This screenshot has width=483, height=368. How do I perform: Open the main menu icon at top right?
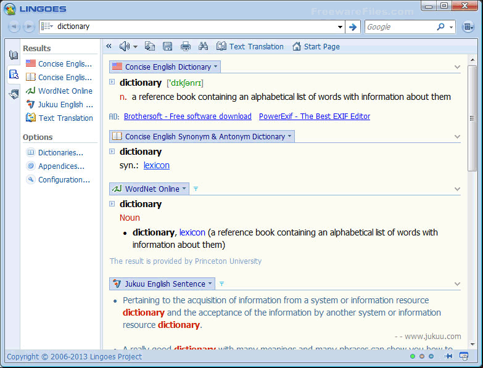click(468, 27)
